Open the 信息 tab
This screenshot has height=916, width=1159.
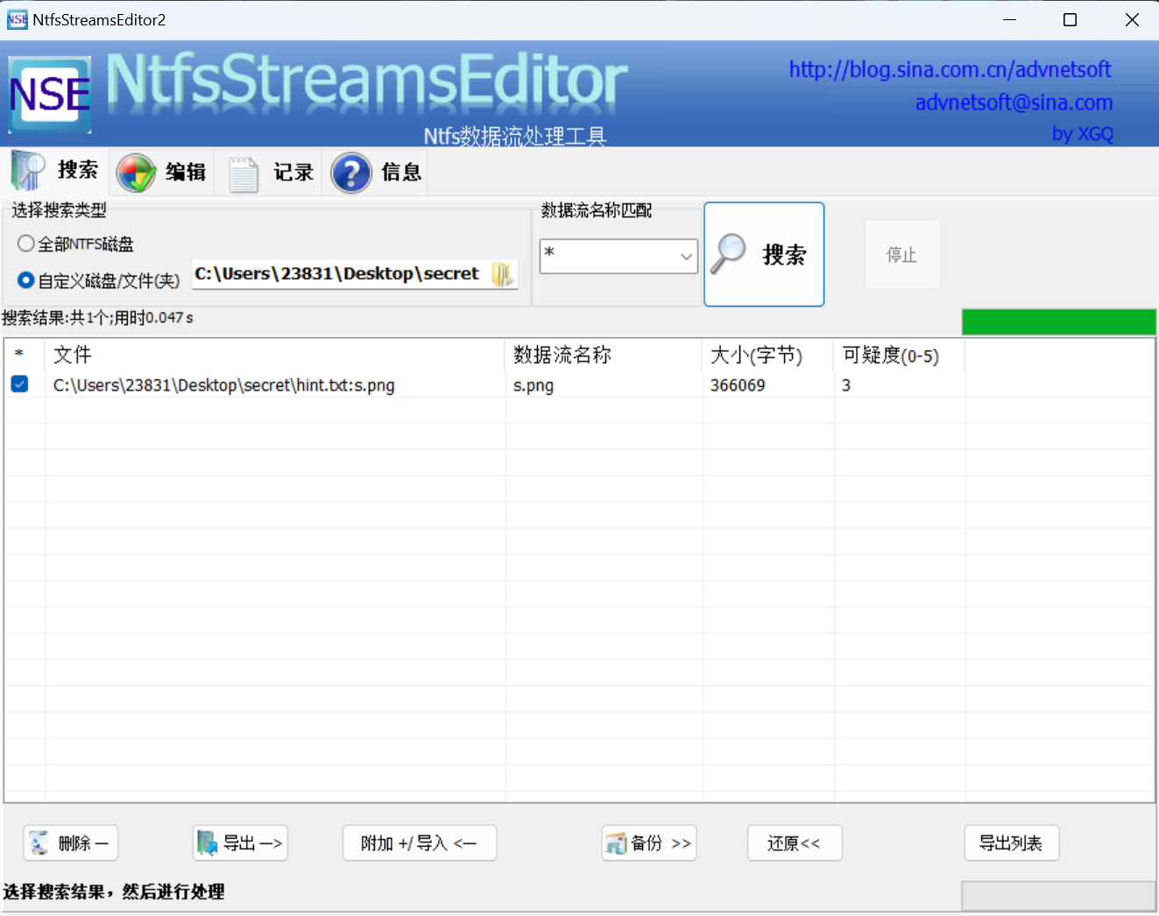click(x=377, y=172)
